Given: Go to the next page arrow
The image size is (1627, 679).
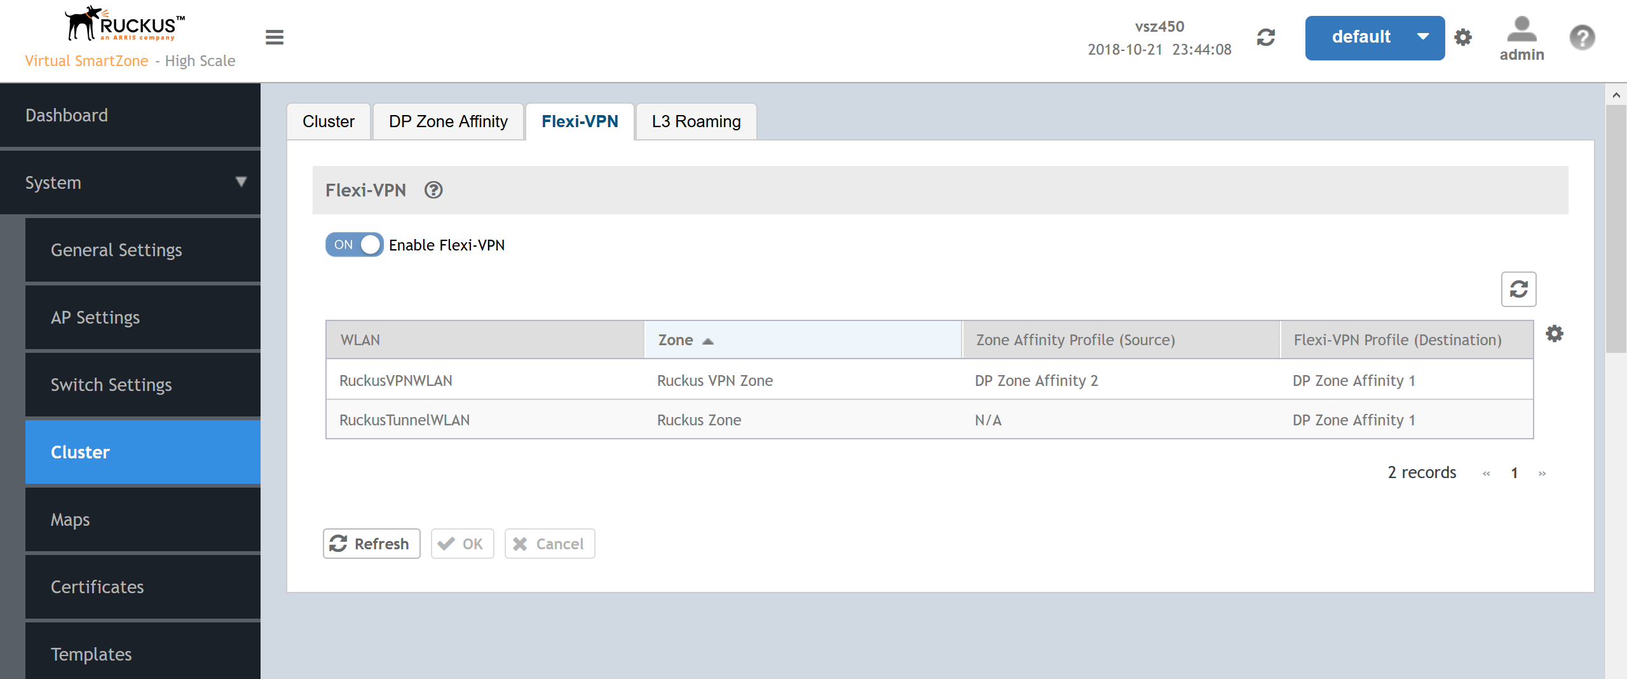Looking at the screenshot, I should point(1542,474).
